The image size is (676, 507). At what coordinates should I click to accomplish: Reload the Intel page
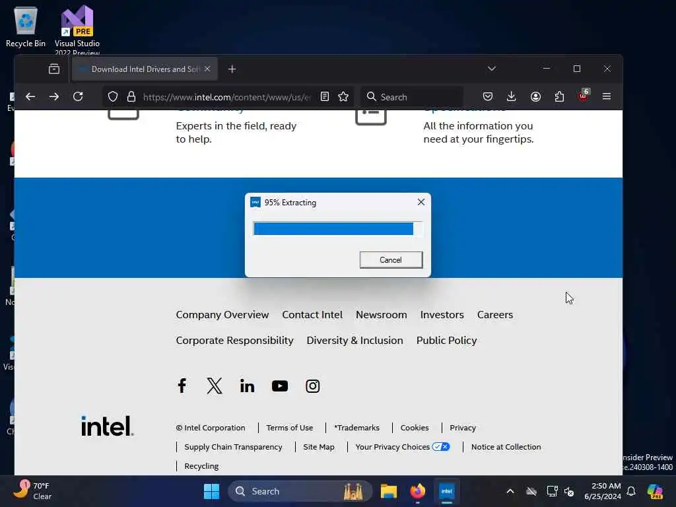78,96
